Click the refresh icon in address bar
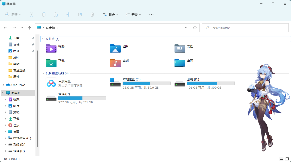This screenshot has height=162, width=291. pos(195,28)
